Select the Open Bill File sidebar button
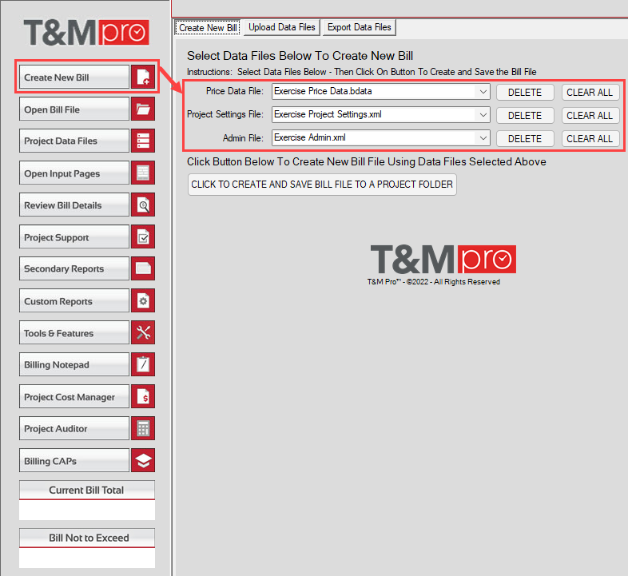 [x=74, y=109]
